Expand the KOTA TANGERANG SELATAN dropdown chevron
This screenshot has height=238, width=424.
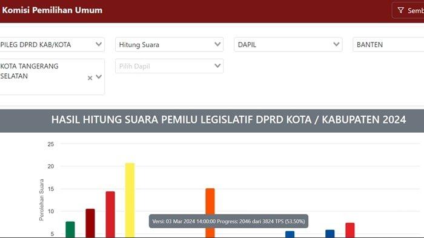[x=99, y=77]
